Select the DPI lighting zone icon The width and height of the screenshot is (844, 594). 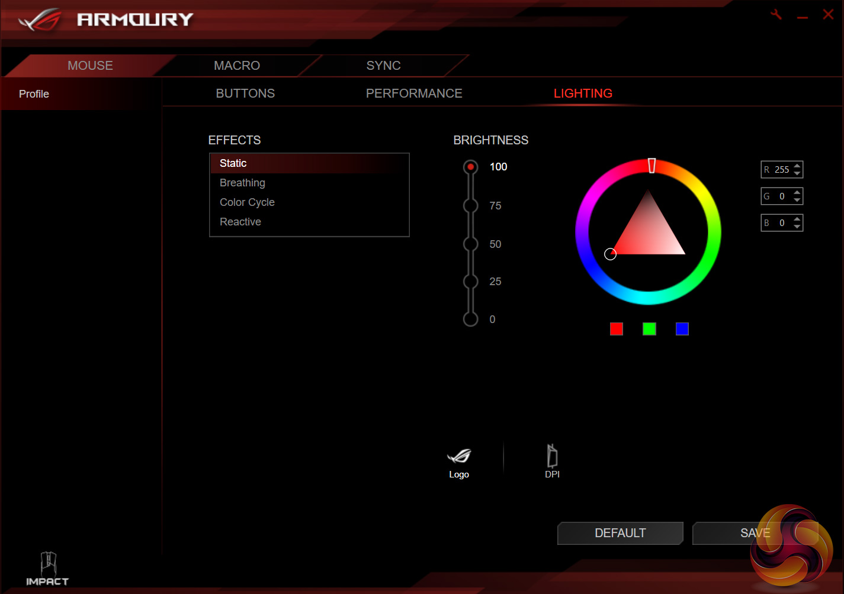point(552,456)
